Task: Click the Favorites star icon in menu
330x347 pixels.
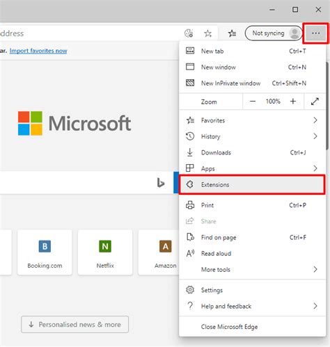Action: click(x=190, y=120)
